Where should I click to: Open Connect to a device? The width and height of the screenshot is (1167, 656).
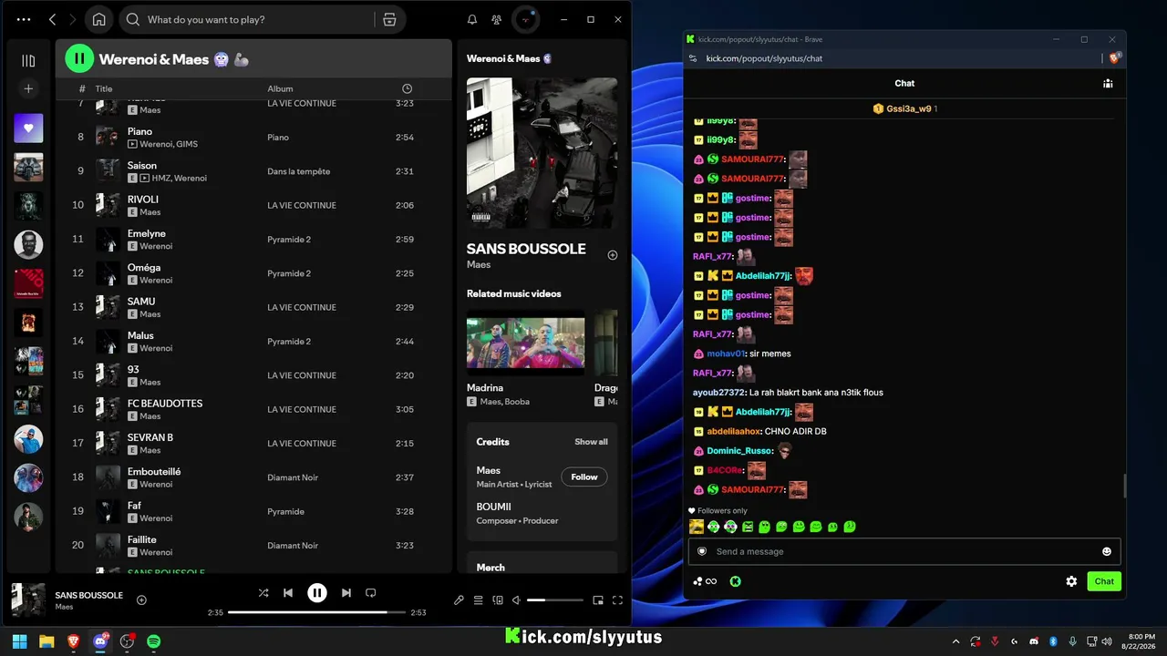click(498, 600)
